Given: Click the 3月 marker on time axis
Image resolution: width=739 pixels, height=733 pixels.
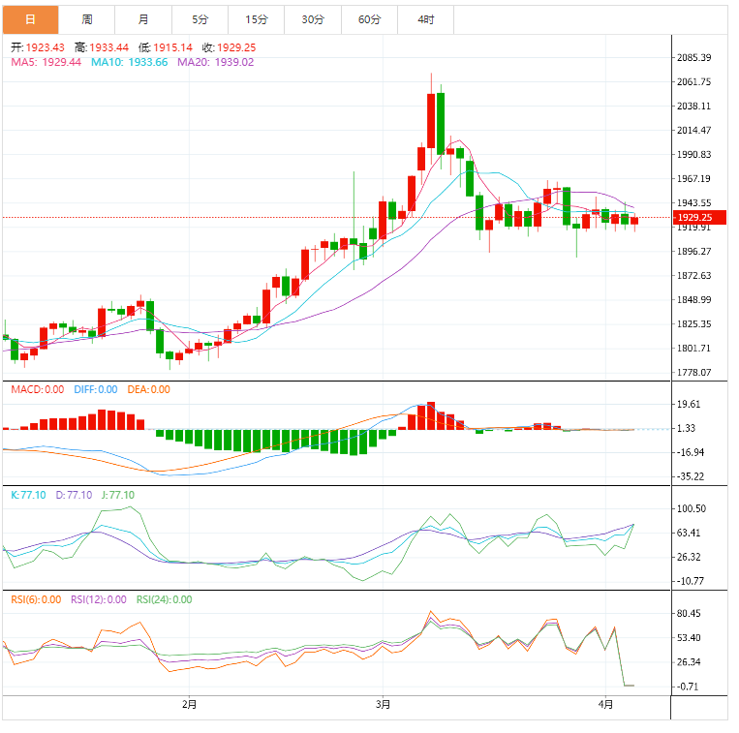Looking at the screenshot, I should click(383, 704).
